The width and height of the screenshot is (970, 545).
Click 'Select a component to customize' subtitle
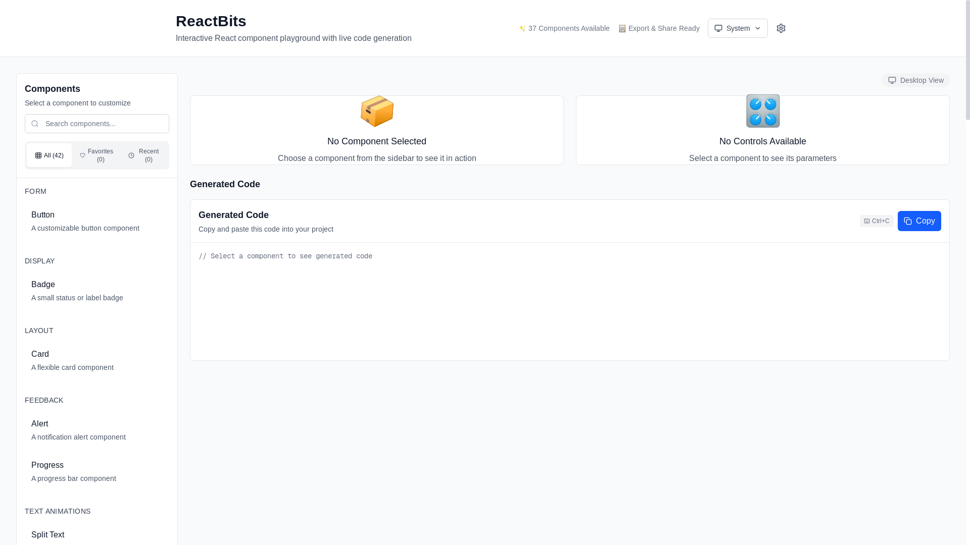tap(78, 103)
